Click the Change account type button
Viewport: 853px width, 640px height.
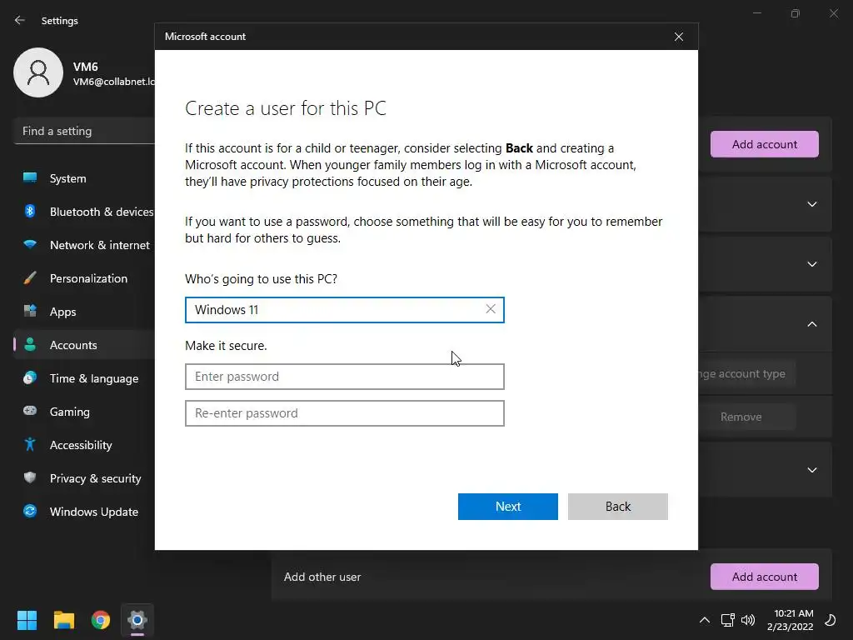tap(746, 374)
